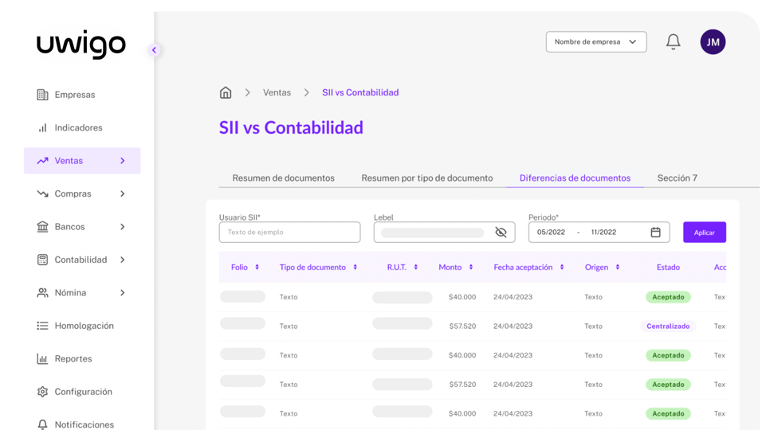This screenshot has width=766, height=430.
Task: Click the Ventas breadcrumb link
Action: (277, 92)
